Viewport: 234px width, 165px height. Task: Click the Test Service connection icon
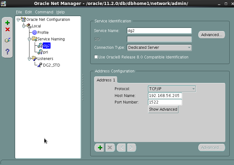coord(7,40)
